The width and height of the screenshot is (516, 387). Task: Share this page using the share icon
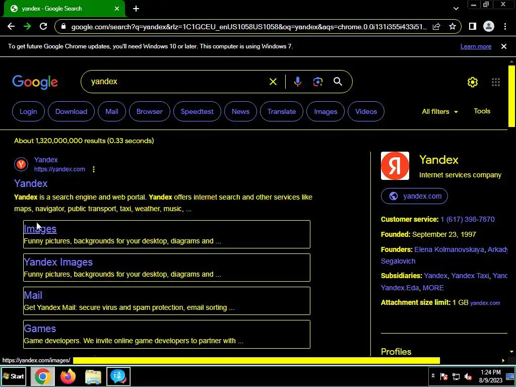point(436,27)
